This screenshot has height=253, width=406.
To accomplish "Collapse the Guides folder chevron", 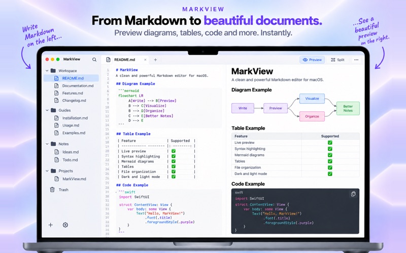I will pos(47,110).
